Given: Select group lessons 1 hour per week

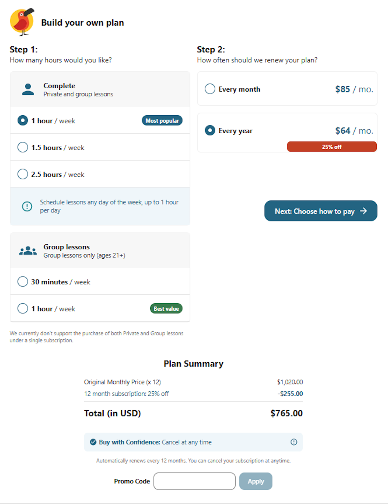Looking at the screenshot, I should (100, 308).
